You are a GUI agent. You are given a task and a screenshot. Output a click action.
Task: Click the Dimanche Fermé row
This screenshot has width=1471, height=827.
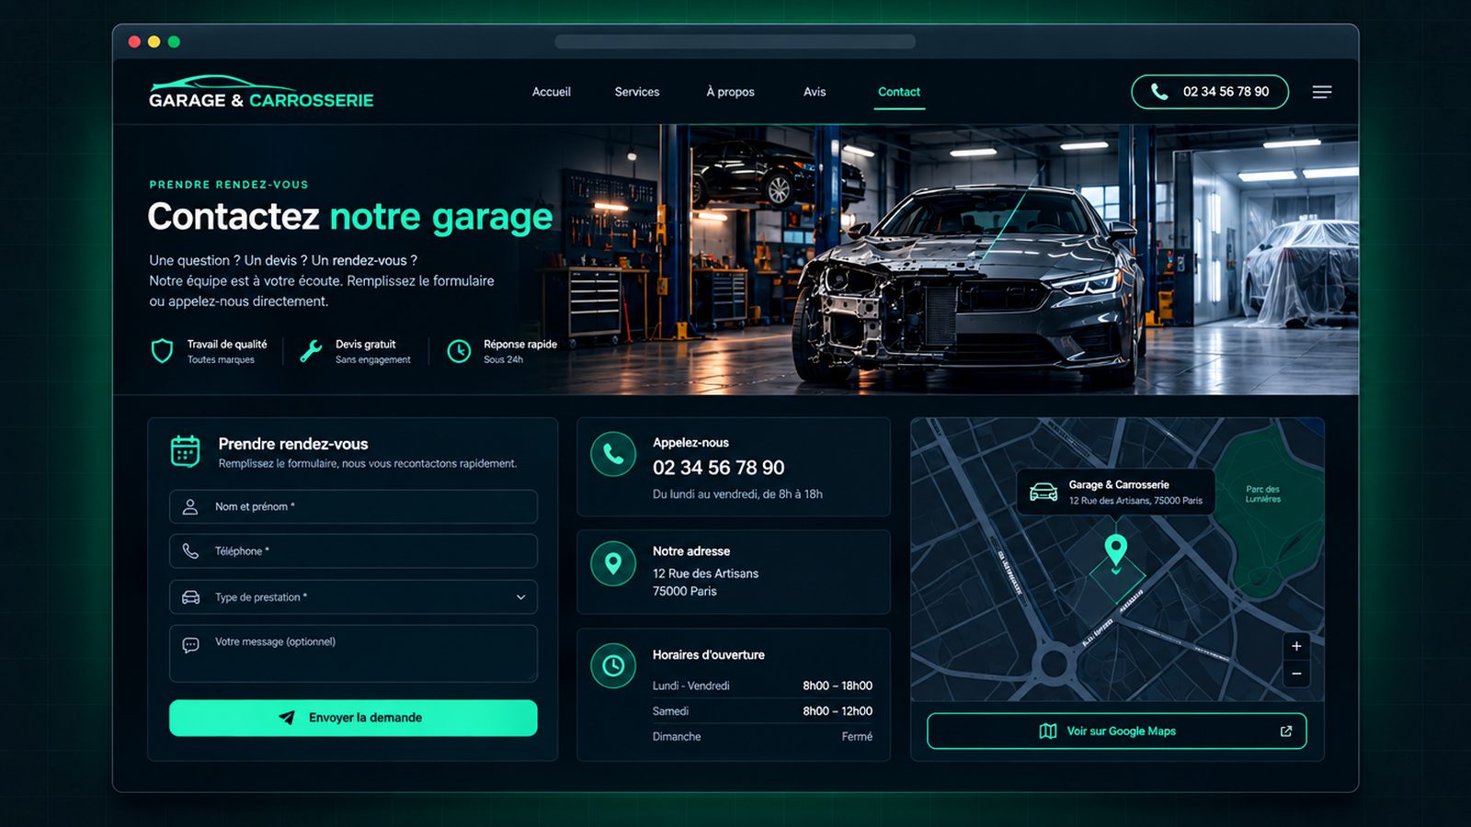click(x=762, y=737)
